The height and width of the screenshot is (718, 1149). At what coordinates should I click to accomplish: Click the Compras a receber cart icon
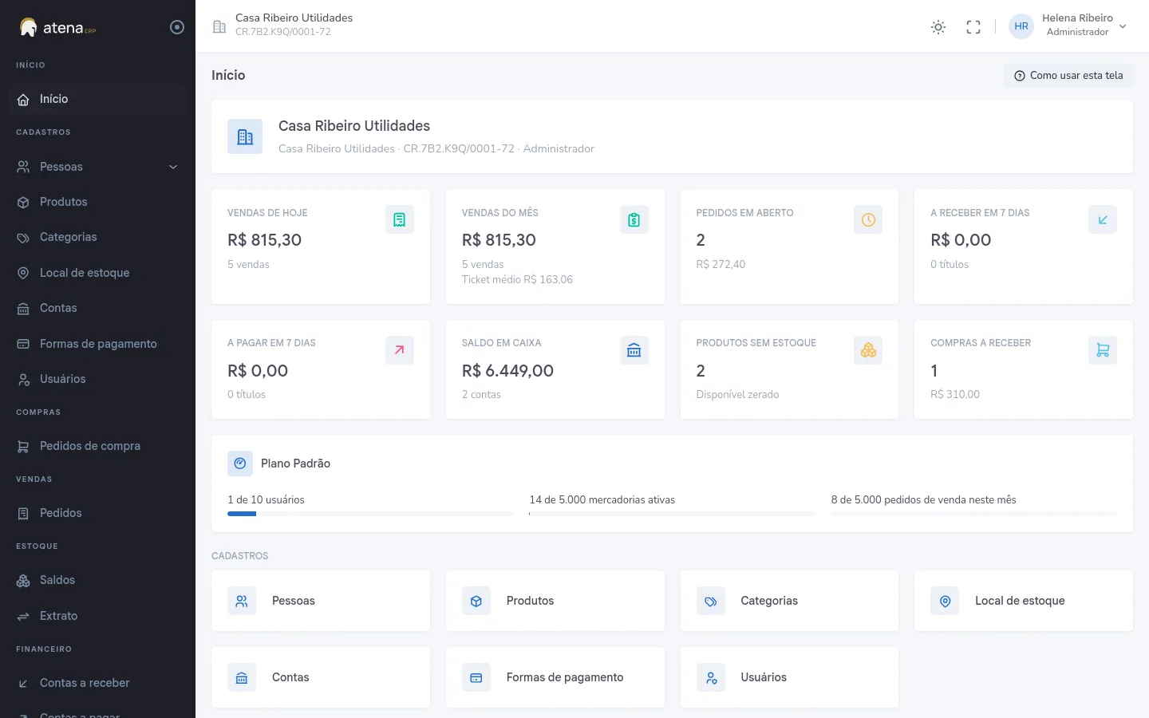pyautogui.click(x=1103, y=350)
